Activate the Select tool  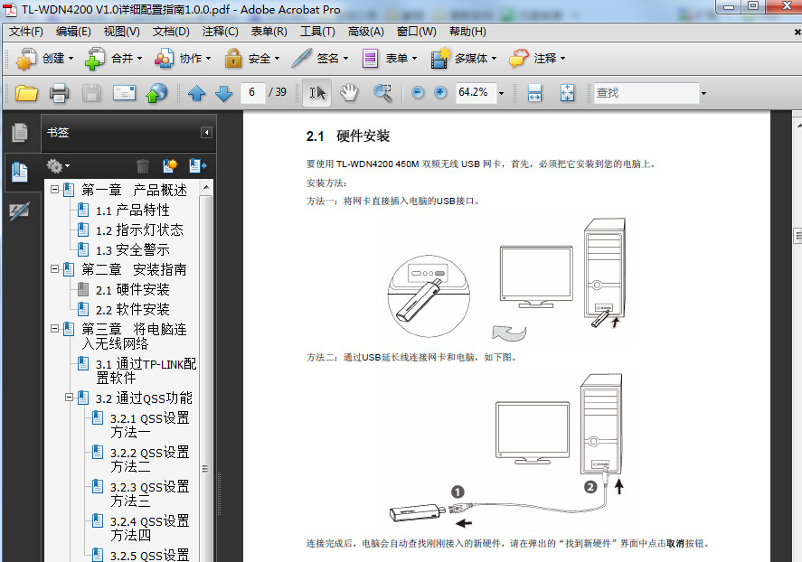(316, 92)
